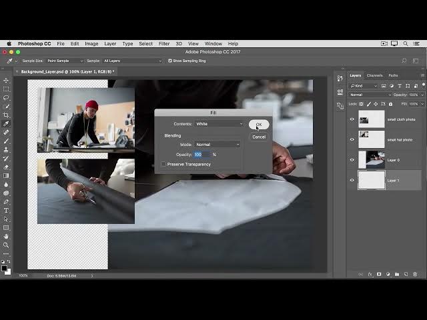The width and height of the screenshot is (427, 320).
Task: Open the blending Mode dropdown in Fill dialog
Action: pyautogui.click(x=217, y=145)
